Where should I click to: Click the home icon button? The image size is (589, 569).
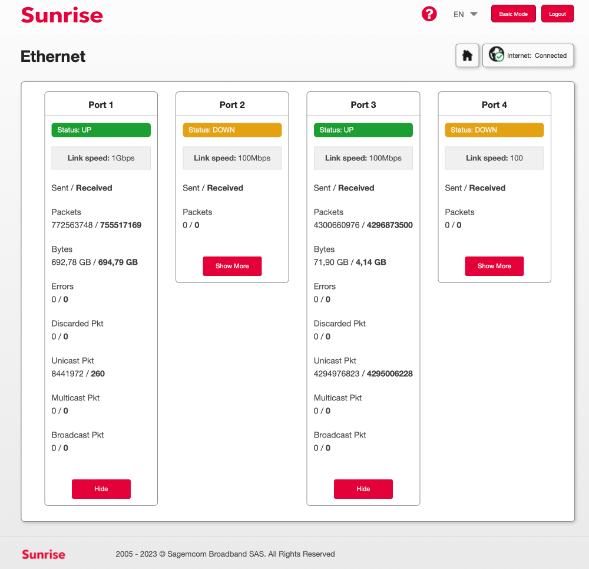tap(467, 55)
